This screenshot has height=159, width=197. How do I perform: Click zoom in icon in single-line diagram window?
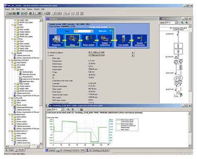(182, 22)
